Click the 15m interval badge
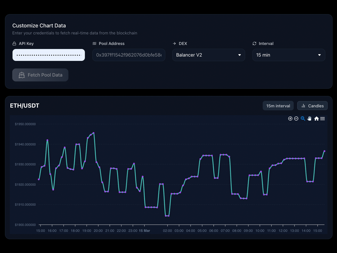This screenshot has width=337, height=253. (x=278, y=106)
